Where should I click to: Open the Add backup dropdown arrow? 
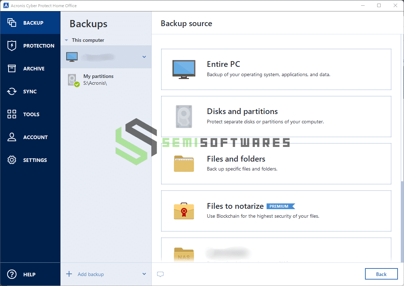pos(144,274)
